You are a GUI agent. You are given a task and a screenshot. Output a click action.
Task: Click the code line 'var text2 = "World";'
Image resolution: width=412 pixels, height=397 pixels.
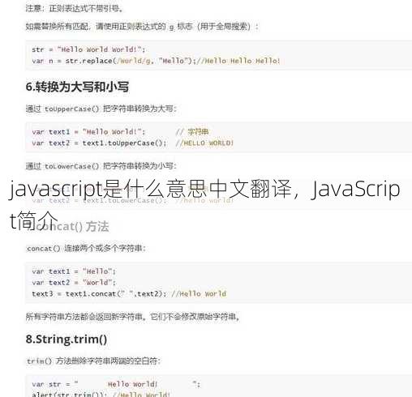point(74,283)
